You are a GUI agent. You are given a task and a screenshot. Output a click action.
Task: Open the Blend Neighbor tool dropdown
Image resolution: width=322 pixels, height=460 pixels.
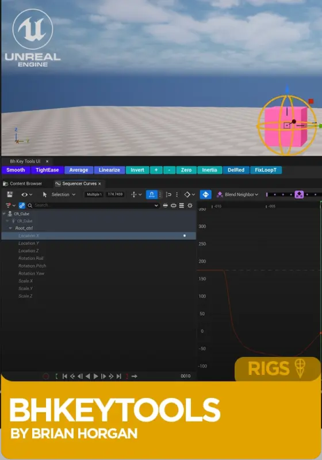point(241,194)
